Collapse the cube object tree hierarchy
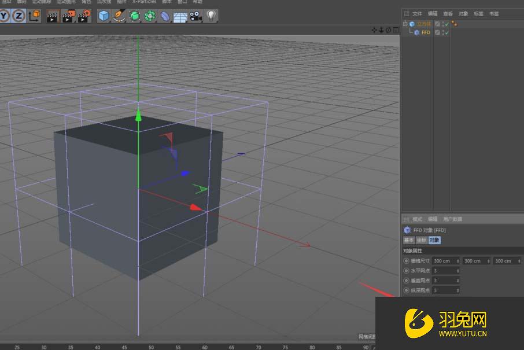The image size is (524, 350). (405, 24)
